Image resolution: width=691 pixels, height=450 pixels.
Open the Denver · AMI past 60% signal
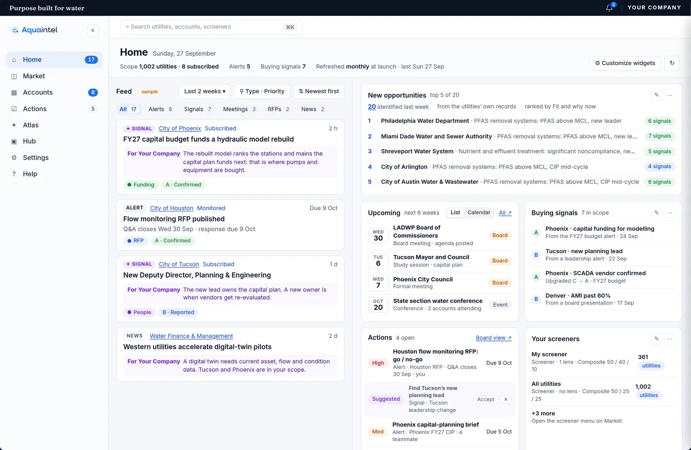pyautogui.click(x=603, y=299)
